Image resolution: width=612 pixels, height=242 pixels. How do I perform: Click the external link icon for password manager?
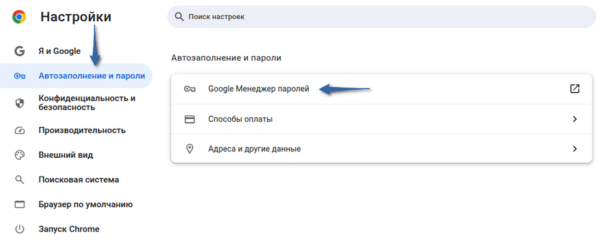(574, 89)
